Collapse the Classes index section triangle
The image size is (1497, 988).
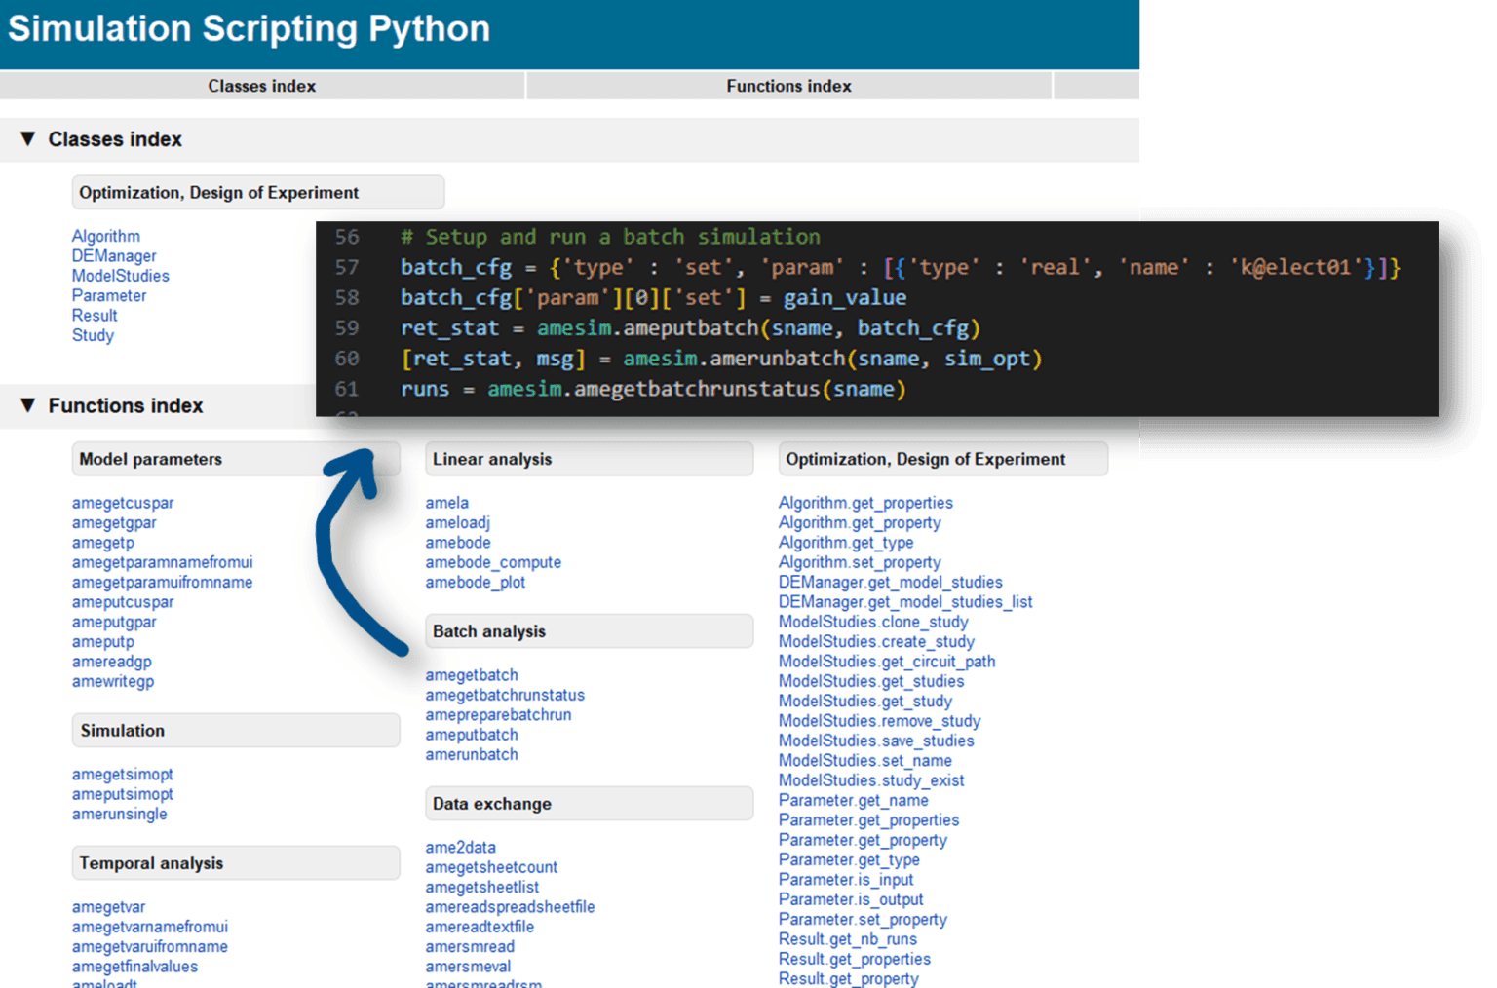point(28,139)
